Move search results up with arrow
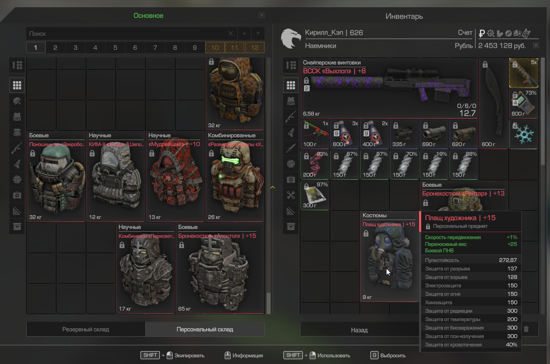The width and height of the screenshot is (550, 364). click(x=244, y=33)
